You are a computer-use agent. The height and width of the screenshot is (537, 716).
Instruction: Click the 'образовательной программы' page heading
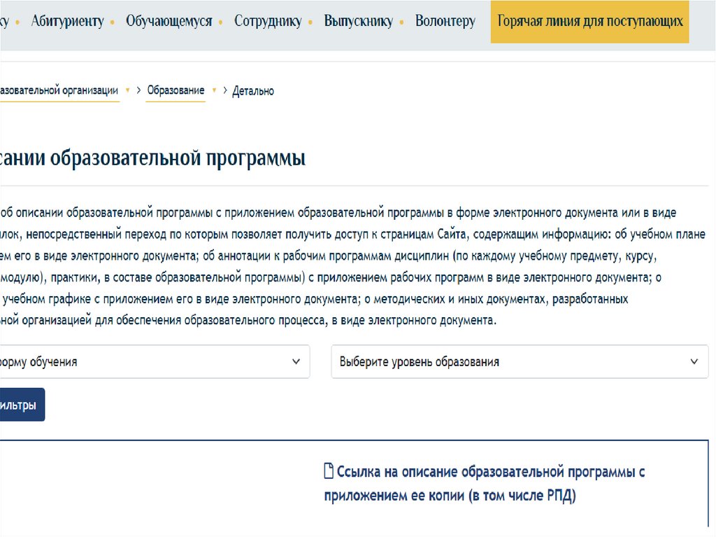[154, 158]
